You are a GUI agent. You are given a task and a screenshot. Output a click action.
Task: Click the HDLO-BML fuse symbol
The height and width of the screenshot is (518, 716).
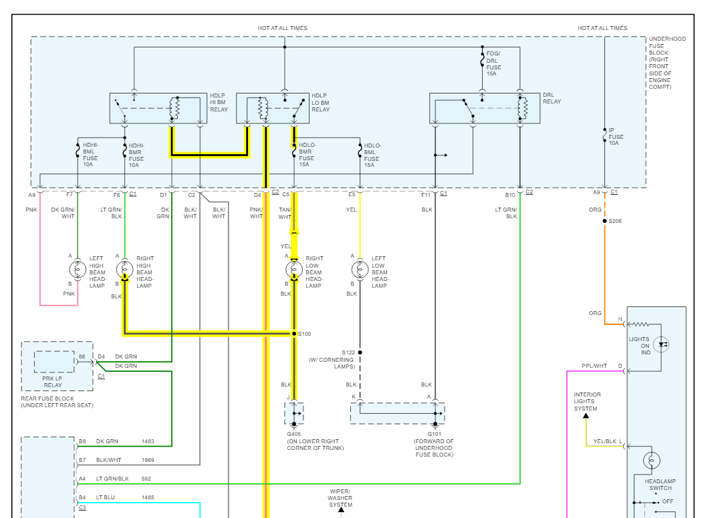click(x=360, y=151)
